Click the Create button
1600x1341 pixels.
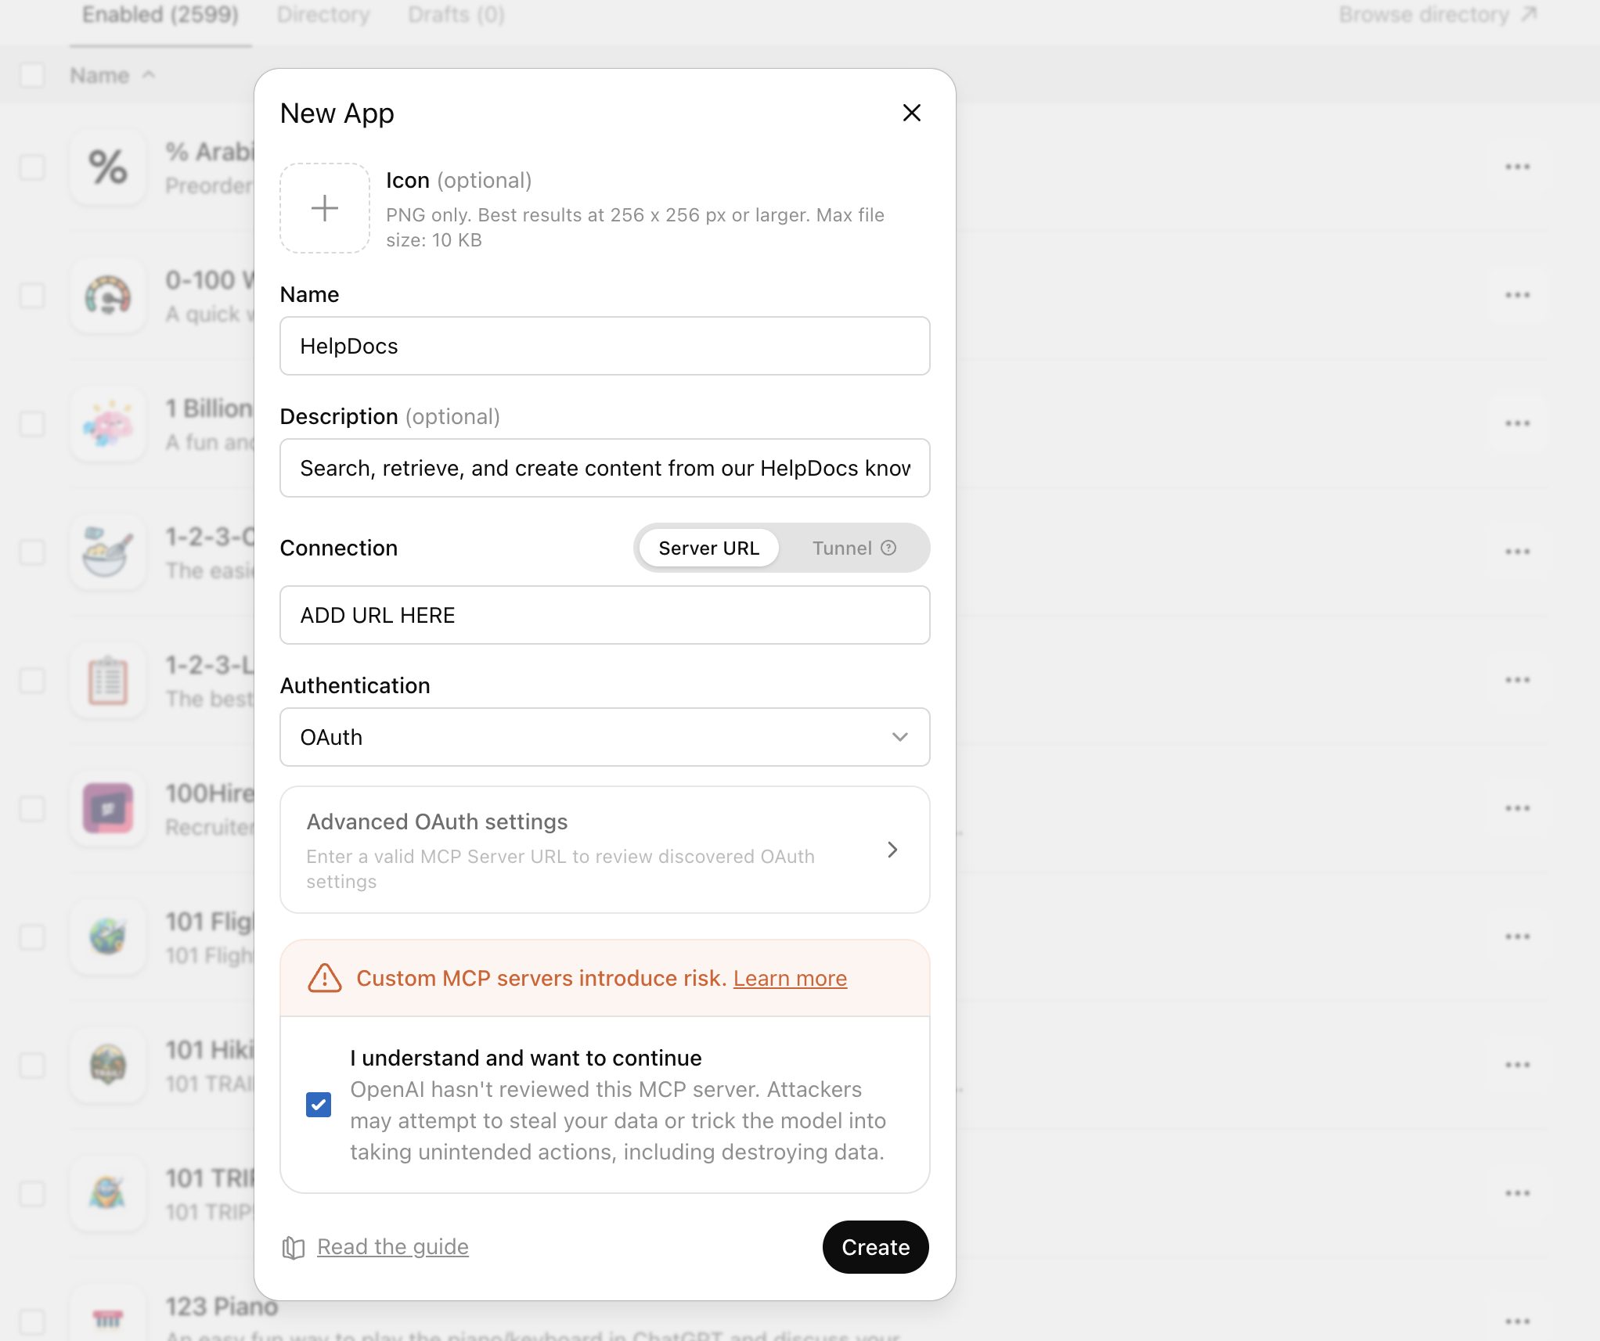point(875,1247)
